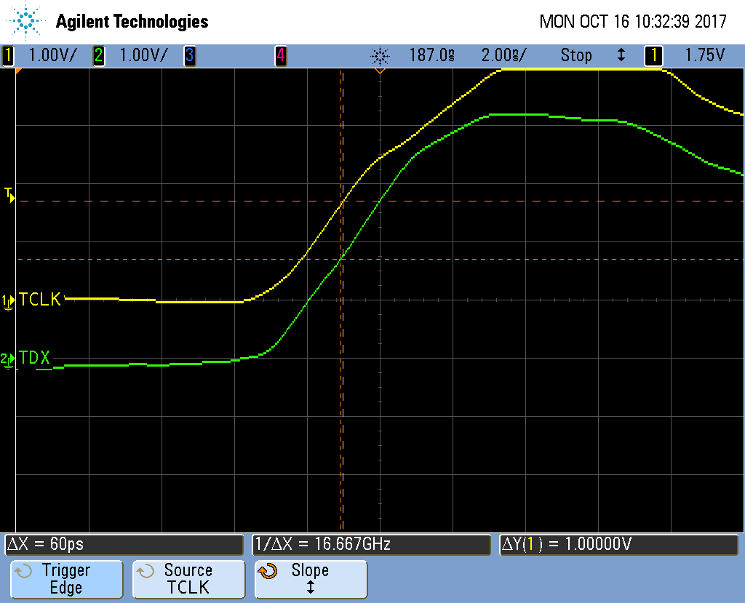The height and width of the screenshot is (603, 745).
Task: Click the channel 1 ground reference marker
Action: [x=8, y=301]
